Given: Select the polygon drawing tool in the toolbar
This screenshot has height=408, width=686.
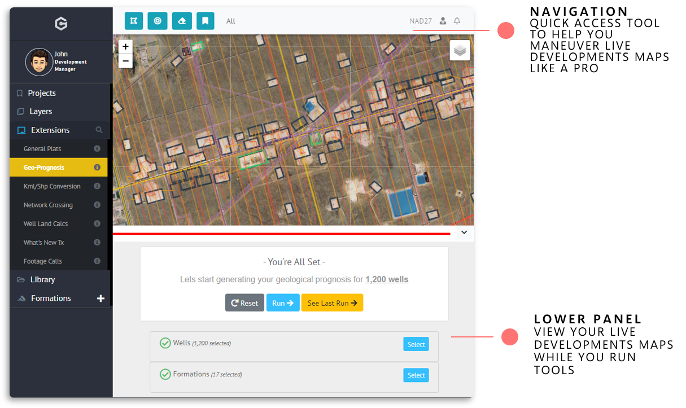Looking at the screenshot, I should point(134,20).
